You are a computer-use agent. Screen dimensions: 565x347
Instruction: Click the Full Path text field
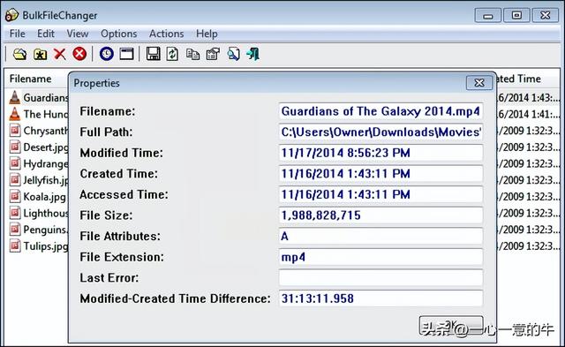coord(380,132)
